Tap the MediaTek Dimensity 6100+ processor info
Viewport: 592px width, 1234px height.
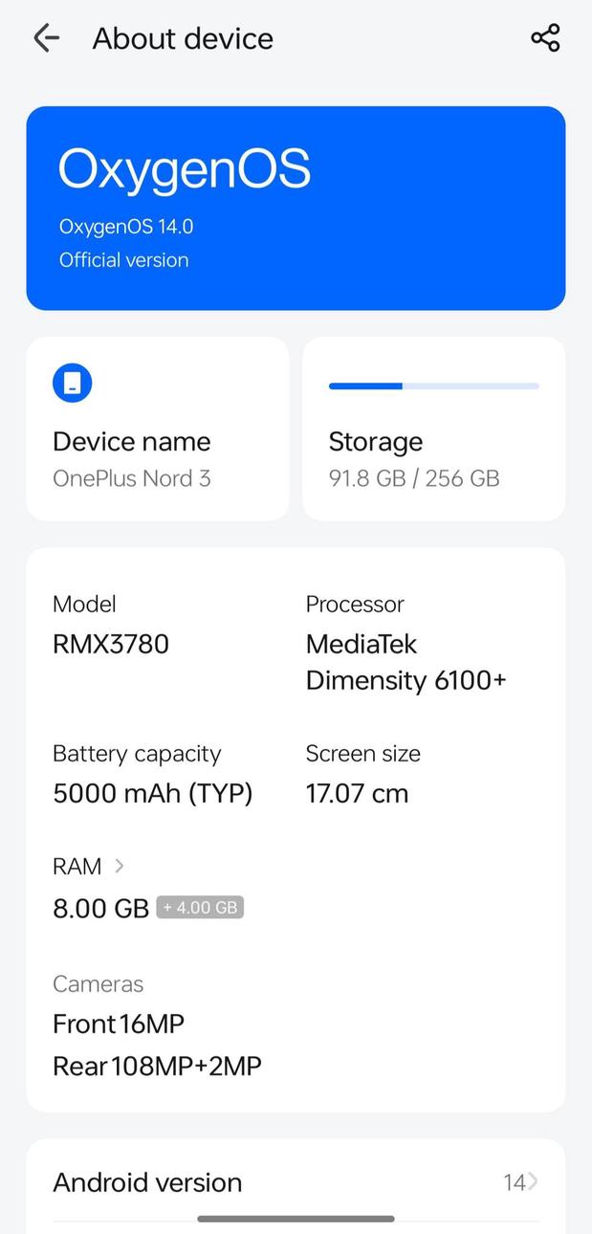point(406,661)
